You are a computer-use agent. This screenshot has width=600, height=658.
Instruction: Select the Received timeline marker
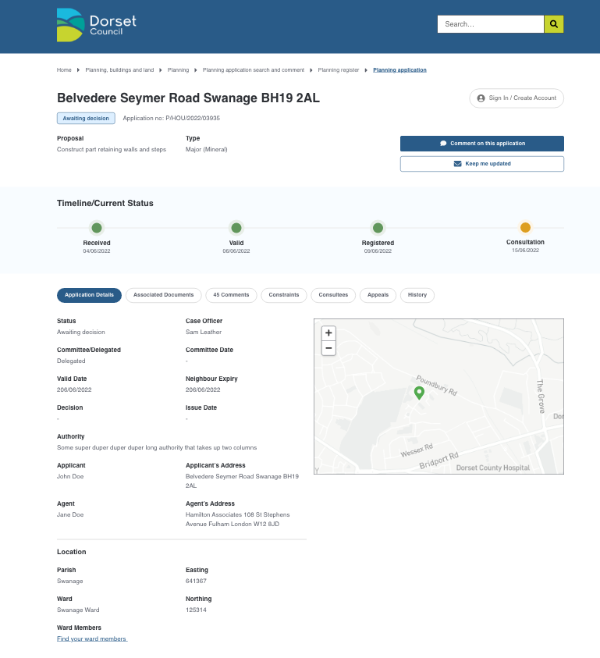[97, 228]
